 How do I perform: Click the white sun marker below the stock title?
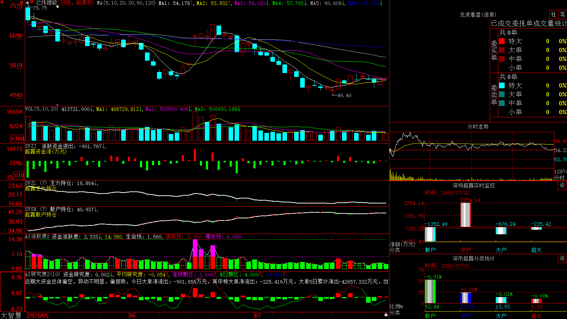coord(57,7)
